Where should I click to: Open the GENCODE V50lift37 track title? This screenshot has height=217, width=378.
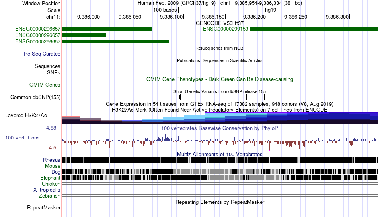click(x=220, y=23)
